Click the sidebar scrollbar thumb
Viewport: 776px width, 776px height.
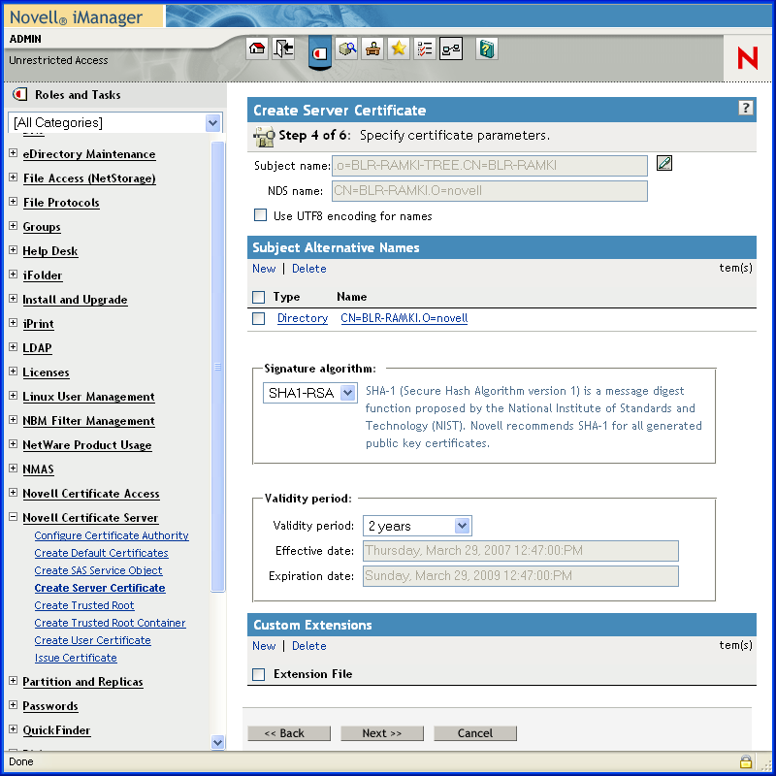pyautogui.click(x=217, y=367)
